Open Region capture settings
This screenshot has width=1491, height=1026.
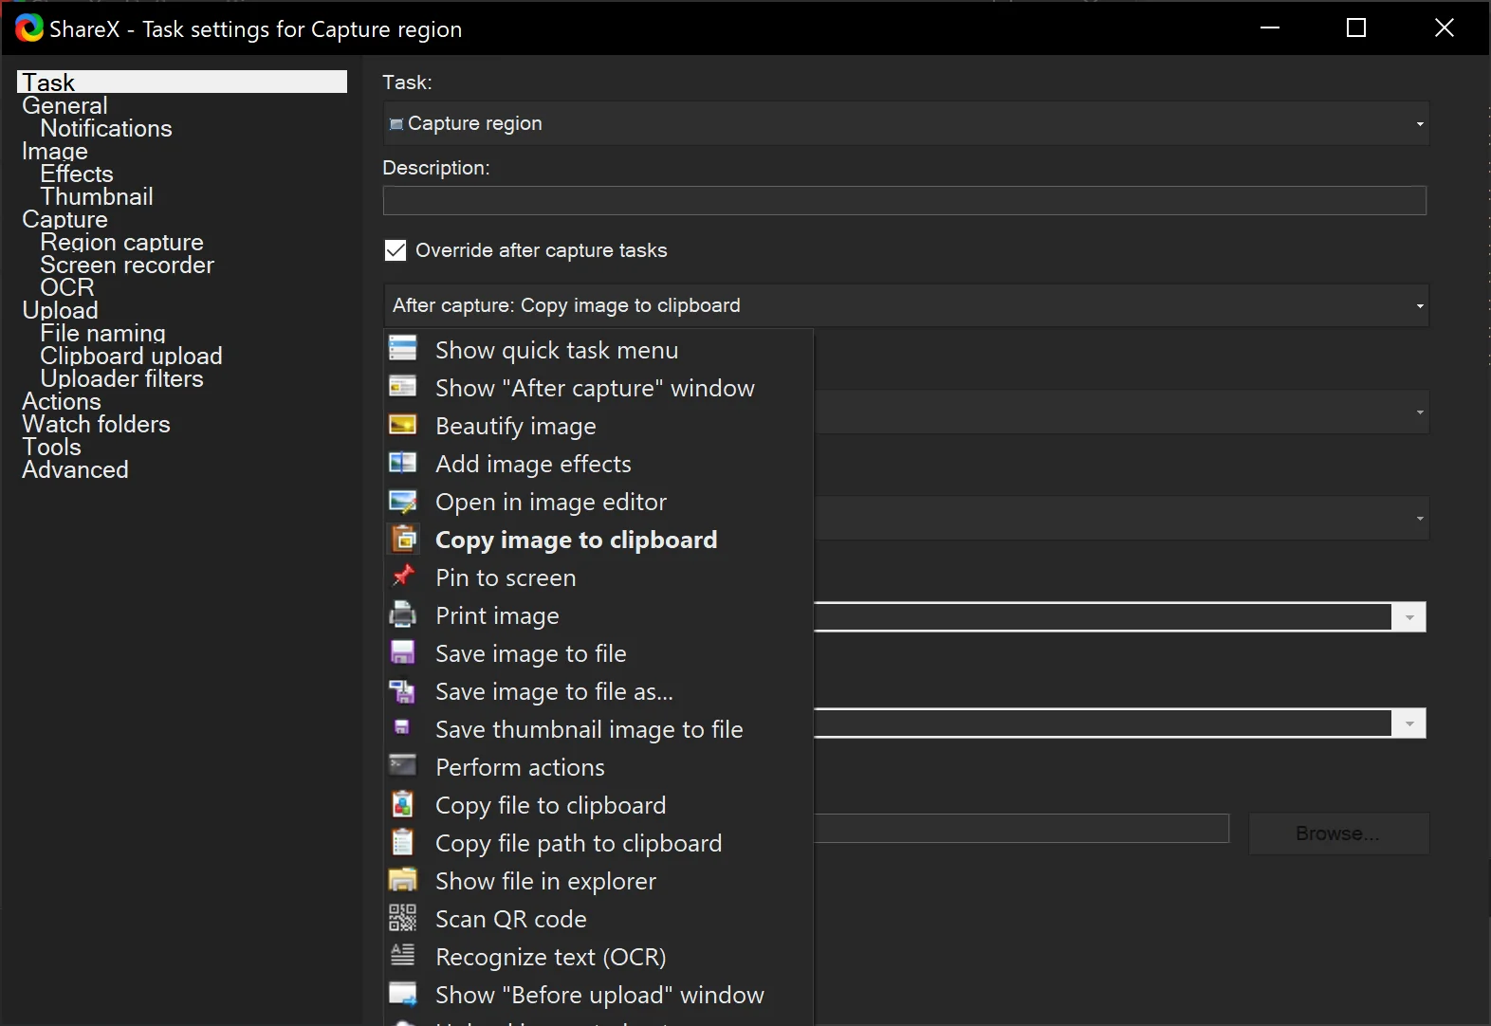pyautogui.click(x=121, y=242)
